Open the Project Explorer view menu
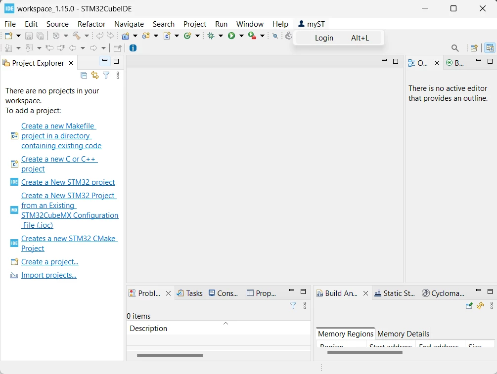Image resolution: width=497 pixels, height=374 pixels. click(118, 76)
